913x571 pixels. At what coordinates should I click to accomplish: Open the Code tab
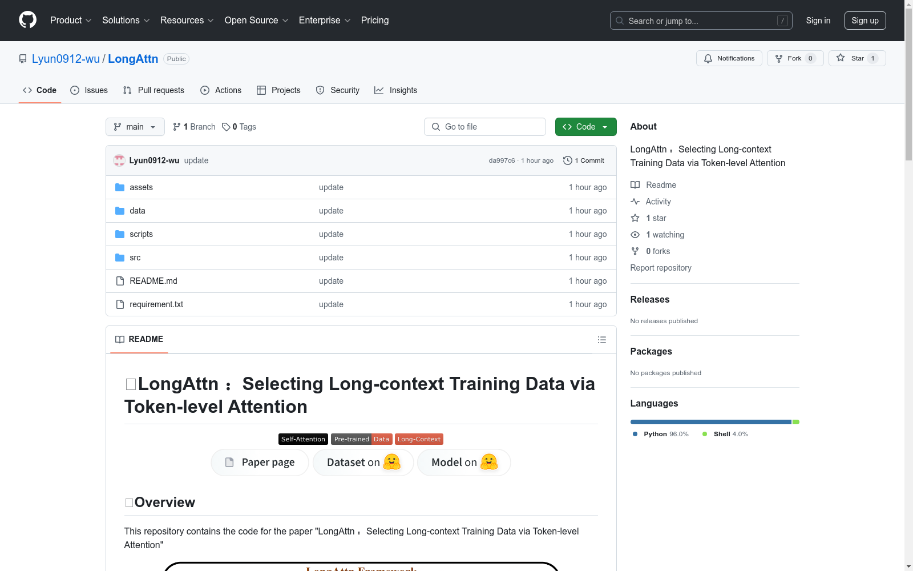[x=40, y=90]
